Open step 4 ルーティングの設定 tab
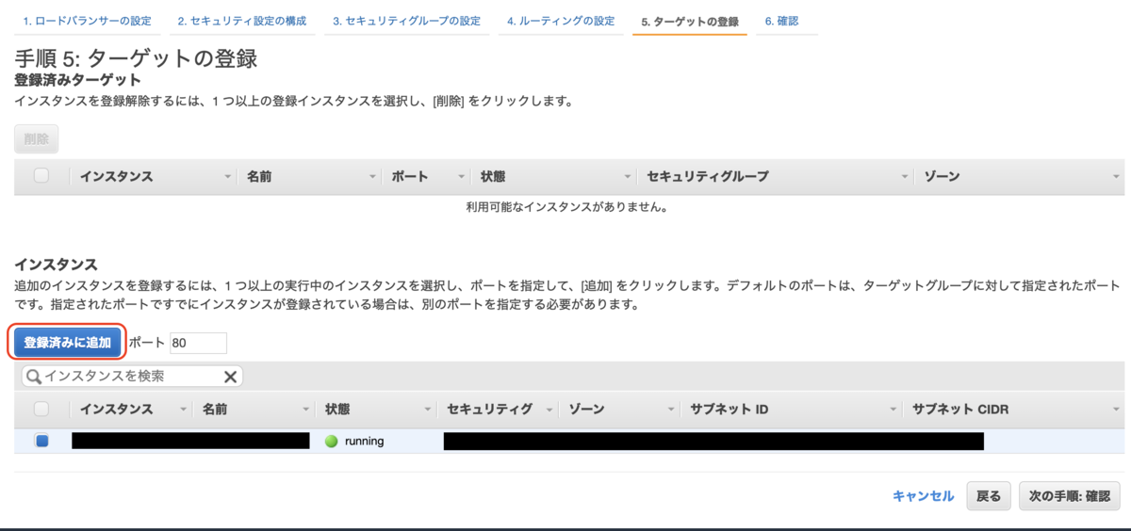Image resolution: width=1131 pixels, height=531 pixels. pyautogui.click(x=560, y=21)
